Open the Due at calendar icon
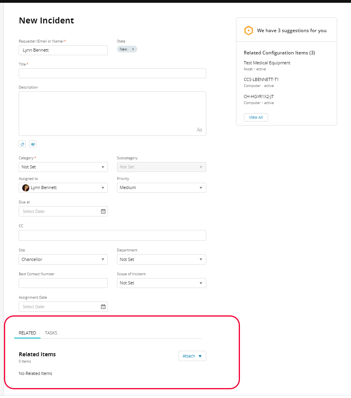Viewport: 351px width, 398px height. (x=103, y=211)
